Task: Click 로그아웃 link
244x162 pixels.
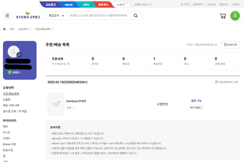Action: [185, 4]
